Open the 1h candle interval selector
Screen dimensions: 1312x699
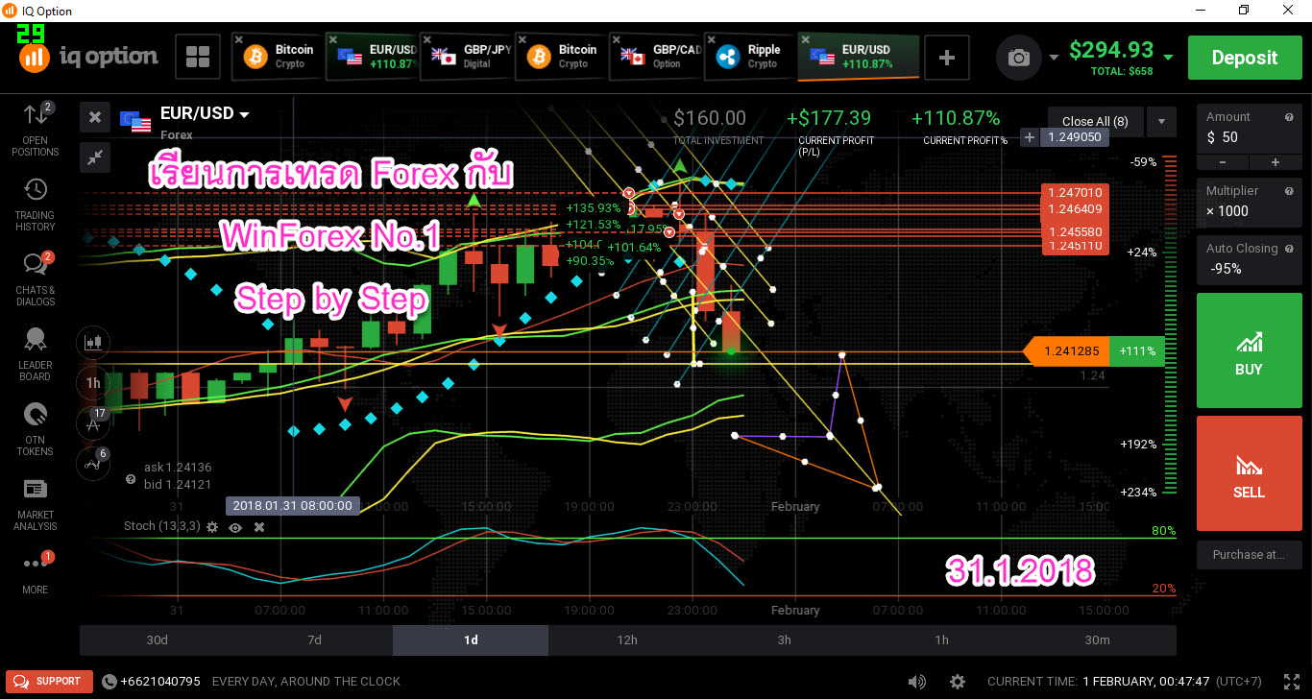[x=92, y=382]
